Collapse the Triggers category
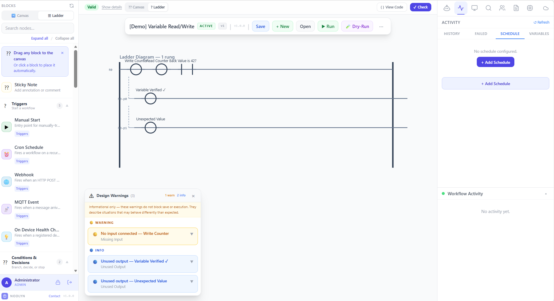Screen dimensions: 554x301 click(x=67, y=105)
